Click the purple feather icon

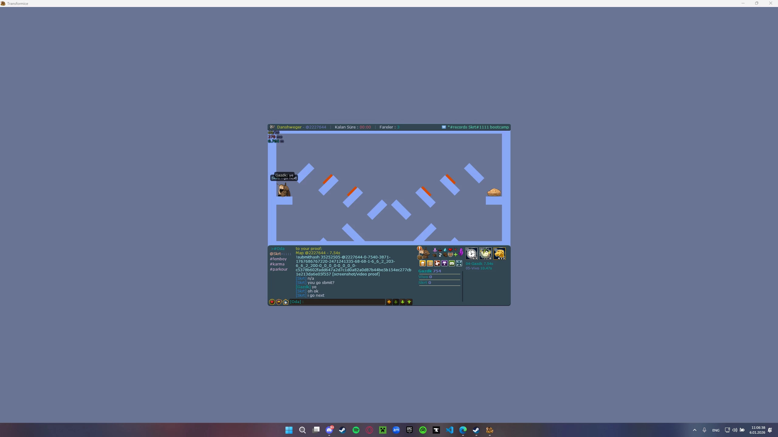click(x=461, y=252)
